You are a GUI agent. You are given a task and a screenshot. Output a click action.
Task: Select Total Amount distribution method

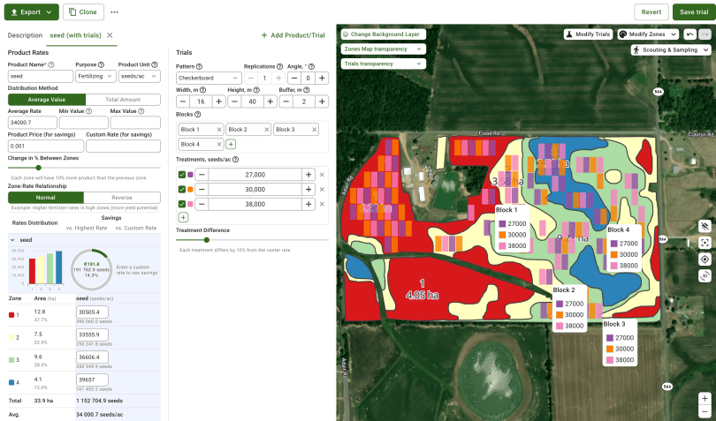click(x=123, y=100)
